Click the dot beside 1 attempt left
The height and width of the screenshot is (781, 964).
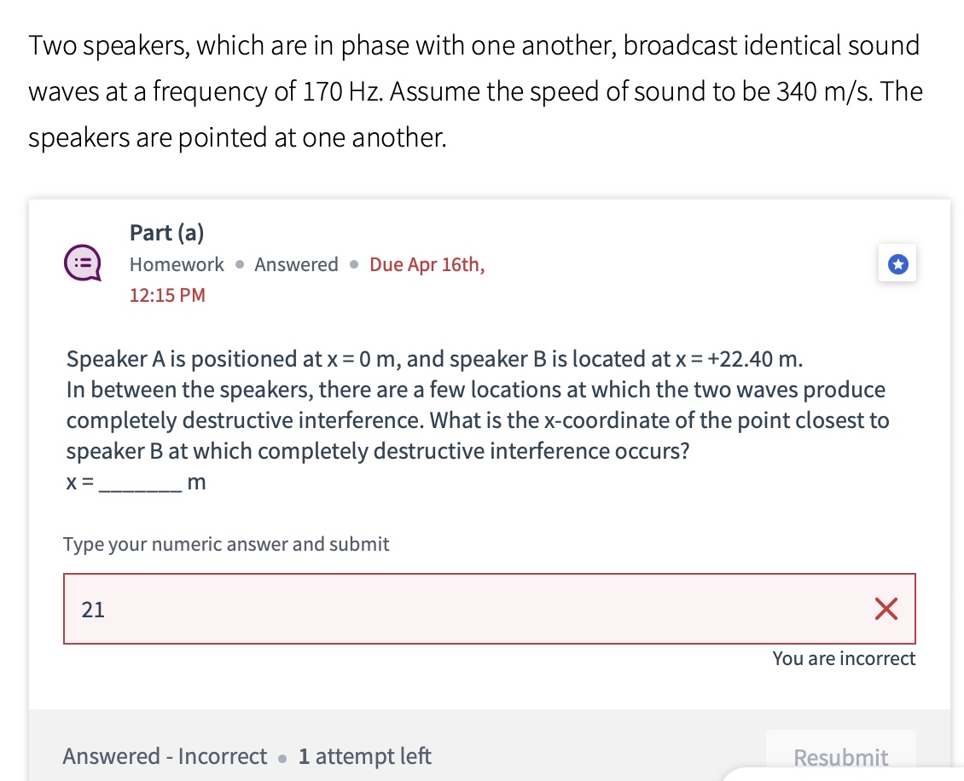(x=282, y=757)
